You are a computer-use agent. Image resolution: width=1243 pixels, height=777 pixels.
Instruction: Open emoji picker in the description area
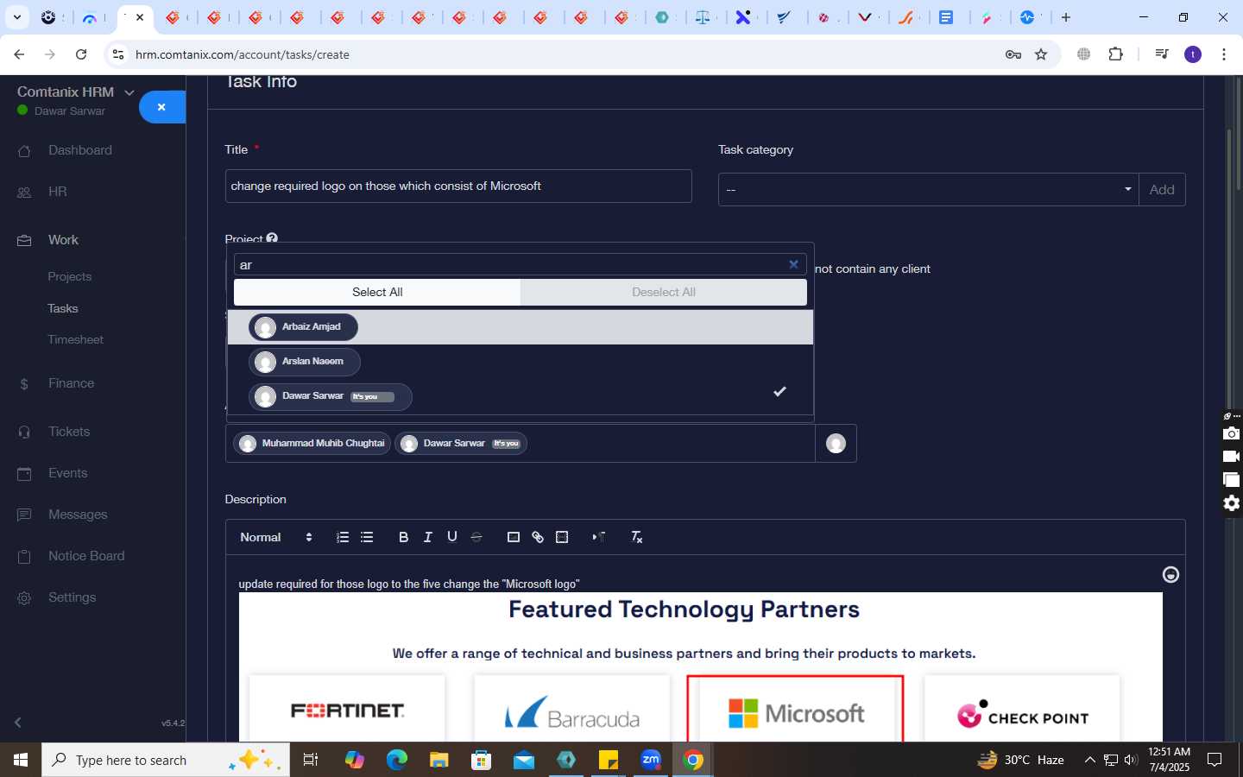click(x=1170, y=575)
